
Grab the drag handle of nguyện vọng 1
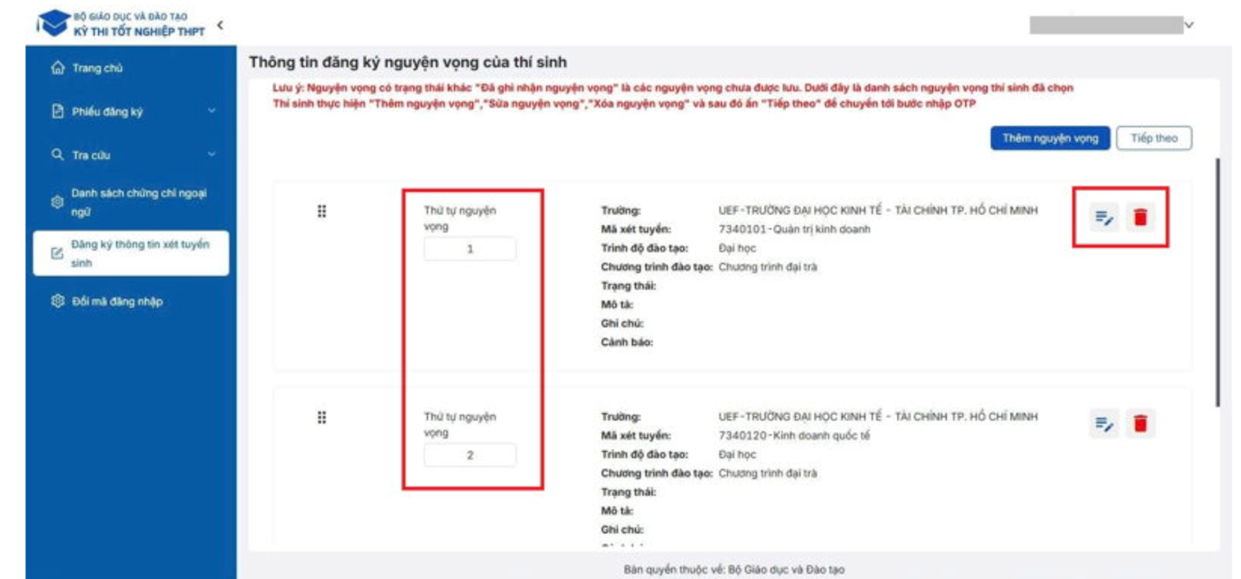click(x=322, y=211)
